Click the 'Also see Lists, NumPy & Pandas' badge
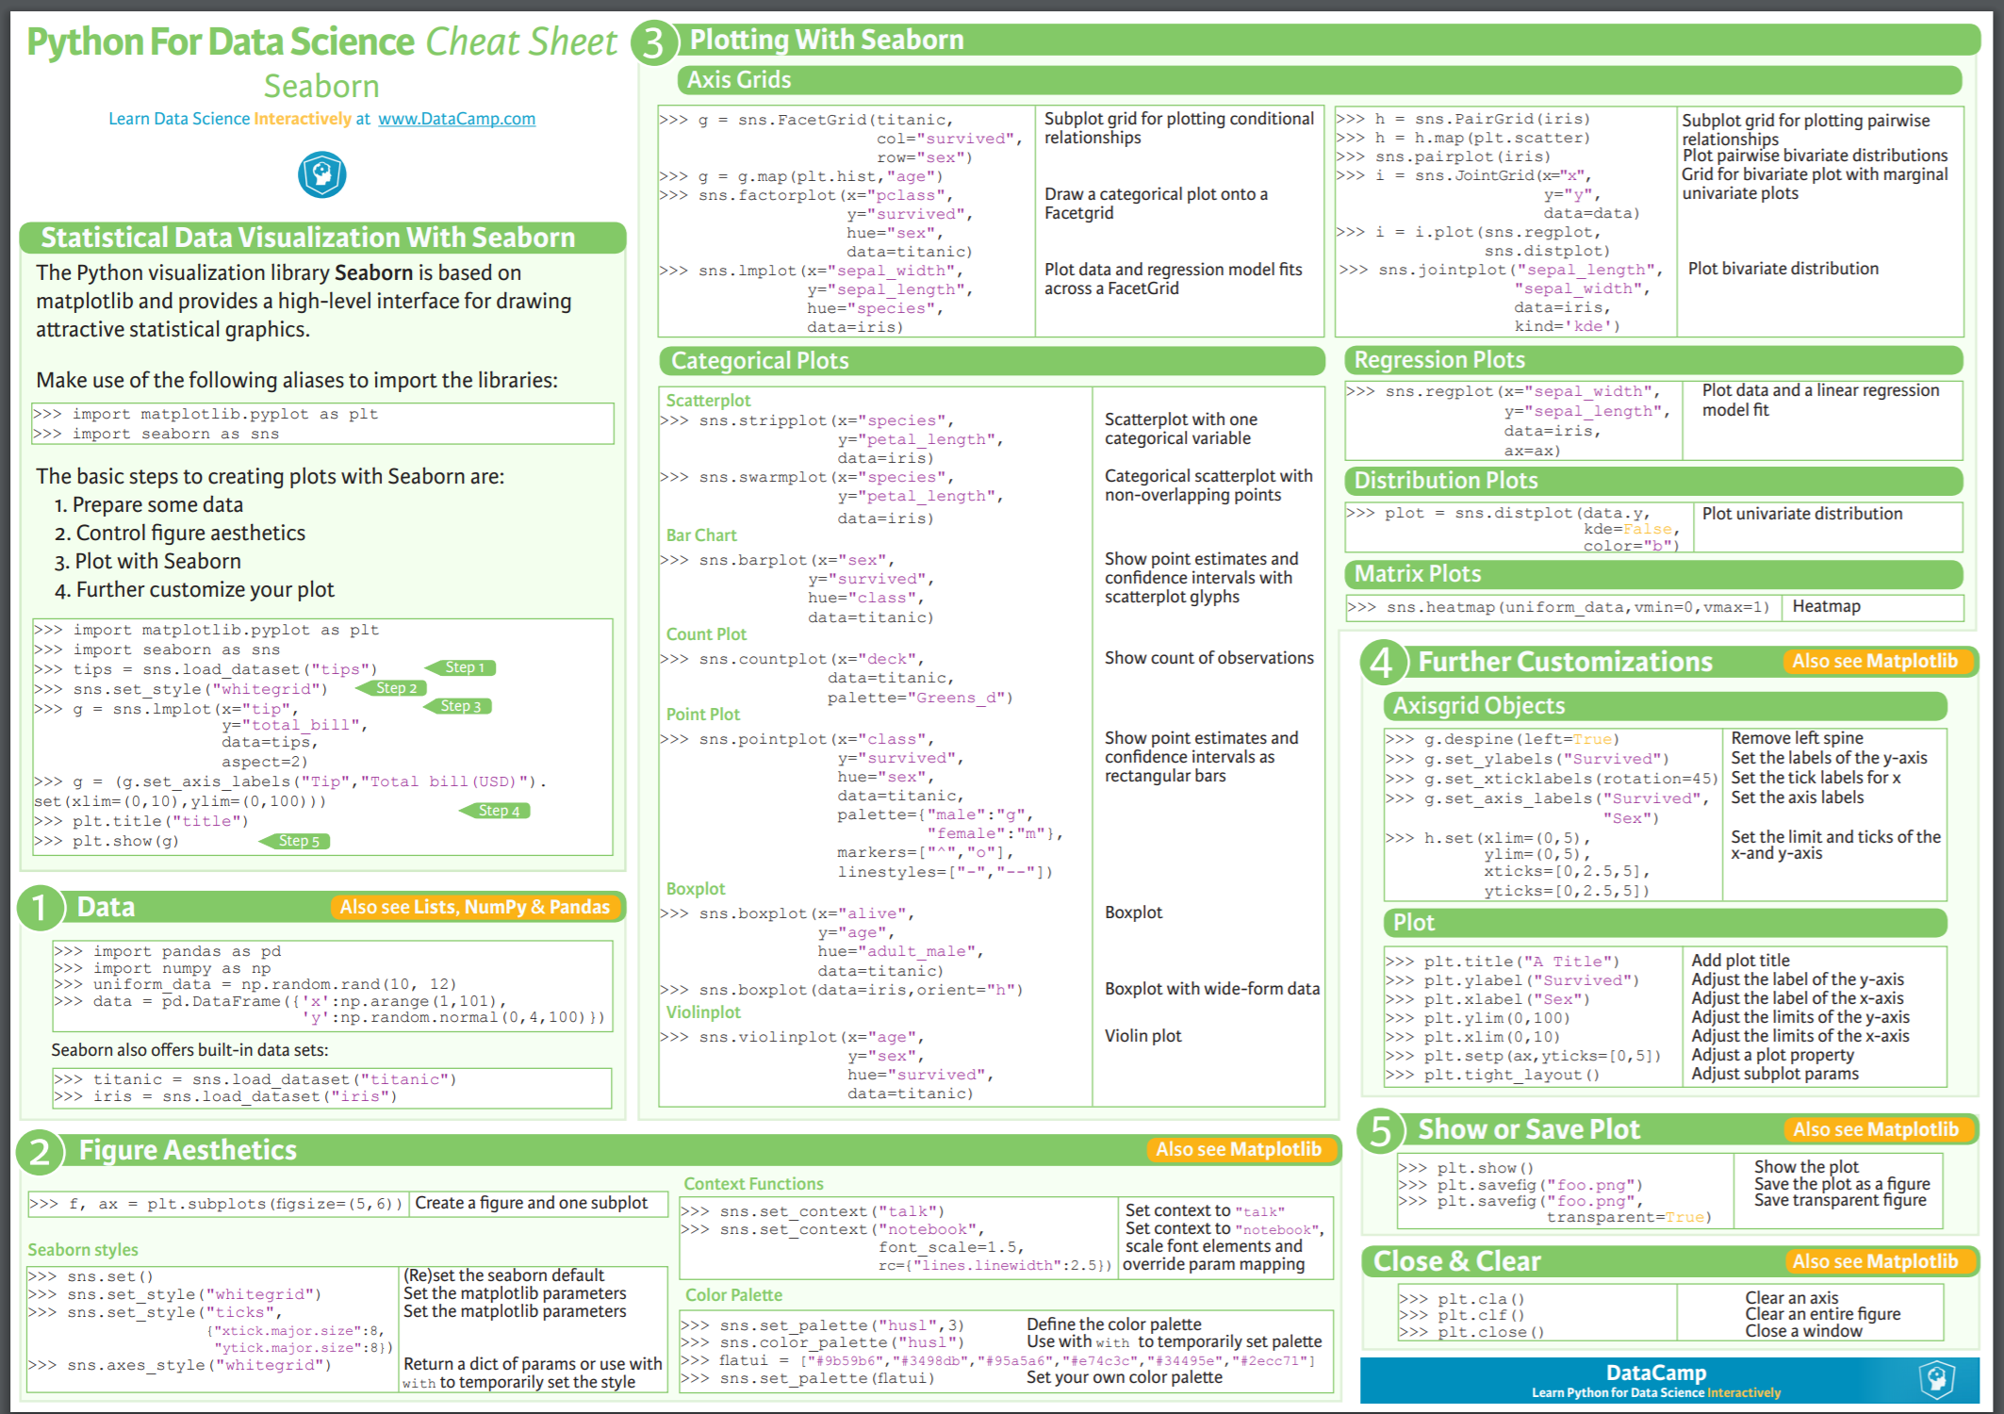The image size is (2004, 1414). [477, 907]
